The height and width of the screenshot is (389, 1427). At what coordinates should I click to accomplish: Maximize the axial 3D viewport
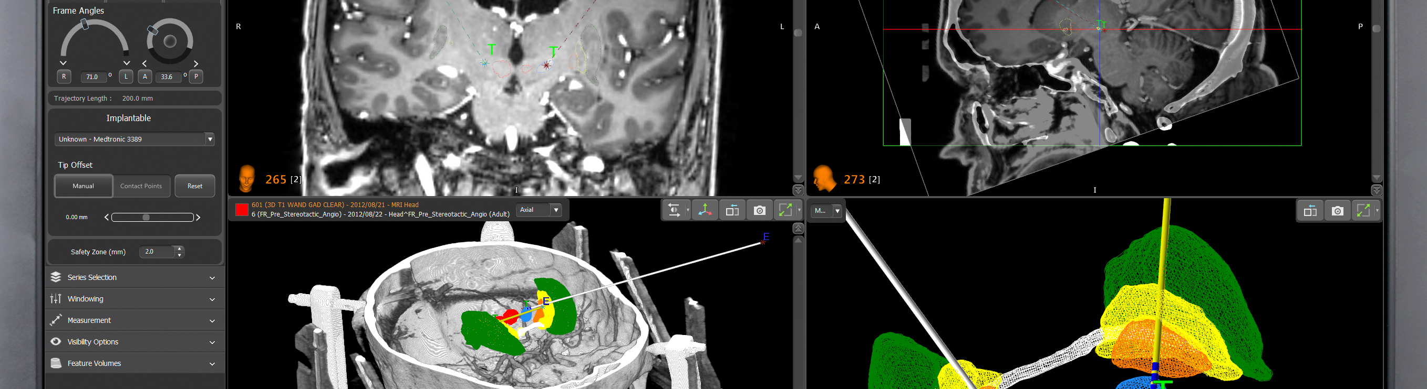[x=785, y=211]
